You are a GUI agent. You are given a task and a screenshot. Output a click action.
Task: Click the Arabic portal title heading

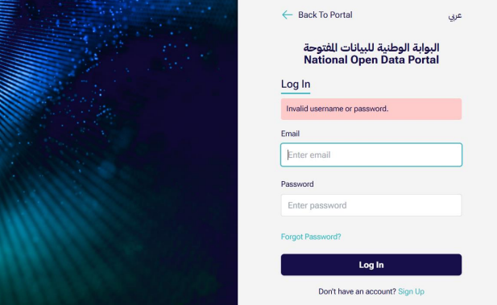point(371,47)
